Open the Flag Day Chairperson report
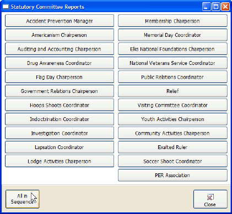Viewport: 232px width, 214px height. pos(60,77)
